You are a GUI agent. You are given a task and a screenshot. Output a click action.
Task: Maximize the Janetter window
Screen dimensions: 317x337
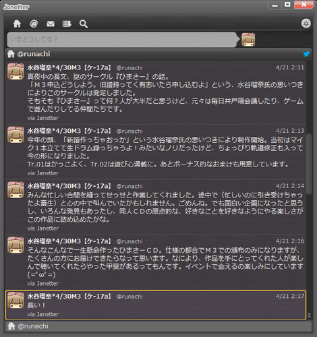pos(287,5)
